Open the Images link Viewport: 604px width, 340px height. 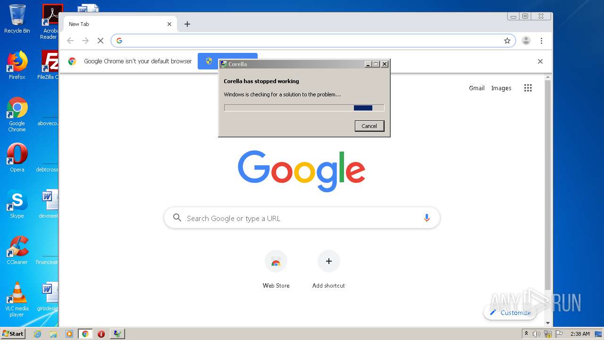click(x=501, y=88)
